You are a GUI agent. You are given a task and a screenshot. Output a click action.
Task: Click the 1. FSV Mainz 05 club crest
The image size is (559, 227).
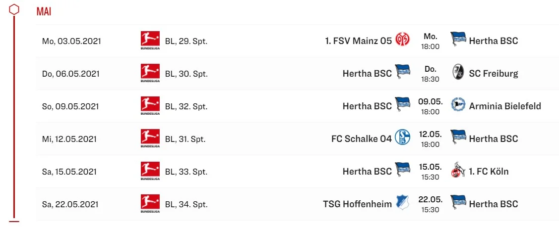[402, 41]
